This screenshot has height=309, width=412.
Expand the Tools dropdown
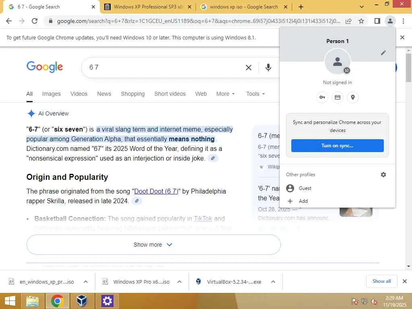255,94
